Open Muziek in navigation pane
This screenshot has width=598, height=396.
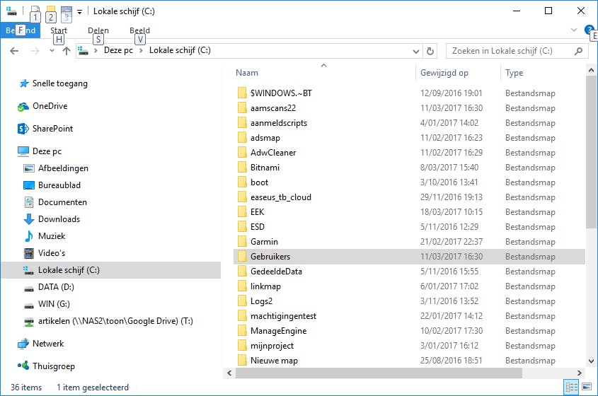click(x=52, y=236)
